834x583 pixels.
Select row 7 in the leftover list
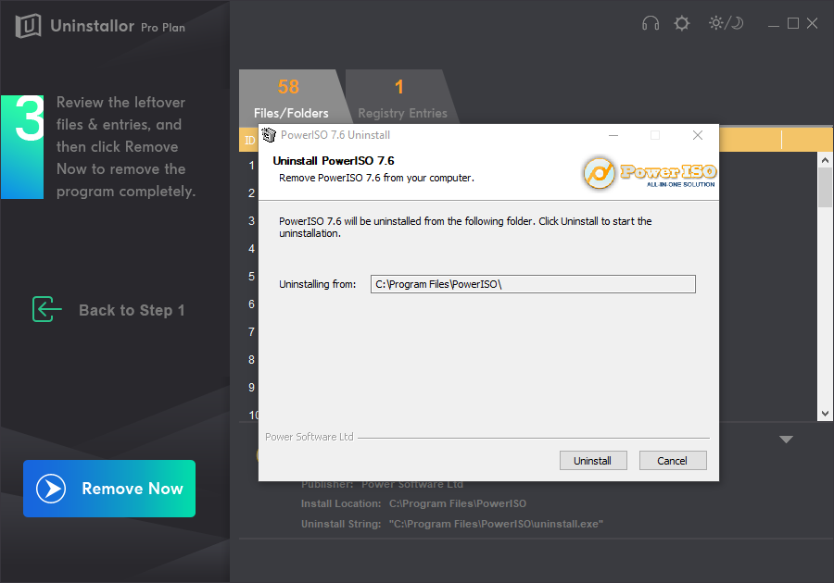click(251, 332)
